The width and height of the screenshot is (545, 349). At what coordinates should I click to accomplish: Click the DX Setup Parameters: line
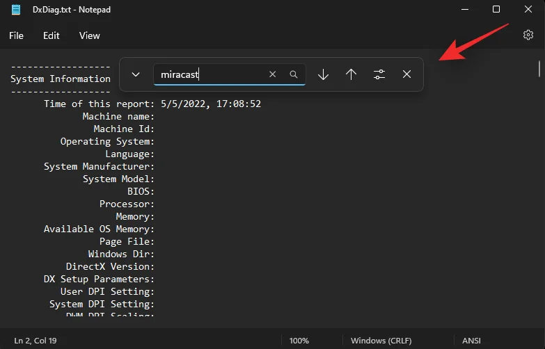99,279
